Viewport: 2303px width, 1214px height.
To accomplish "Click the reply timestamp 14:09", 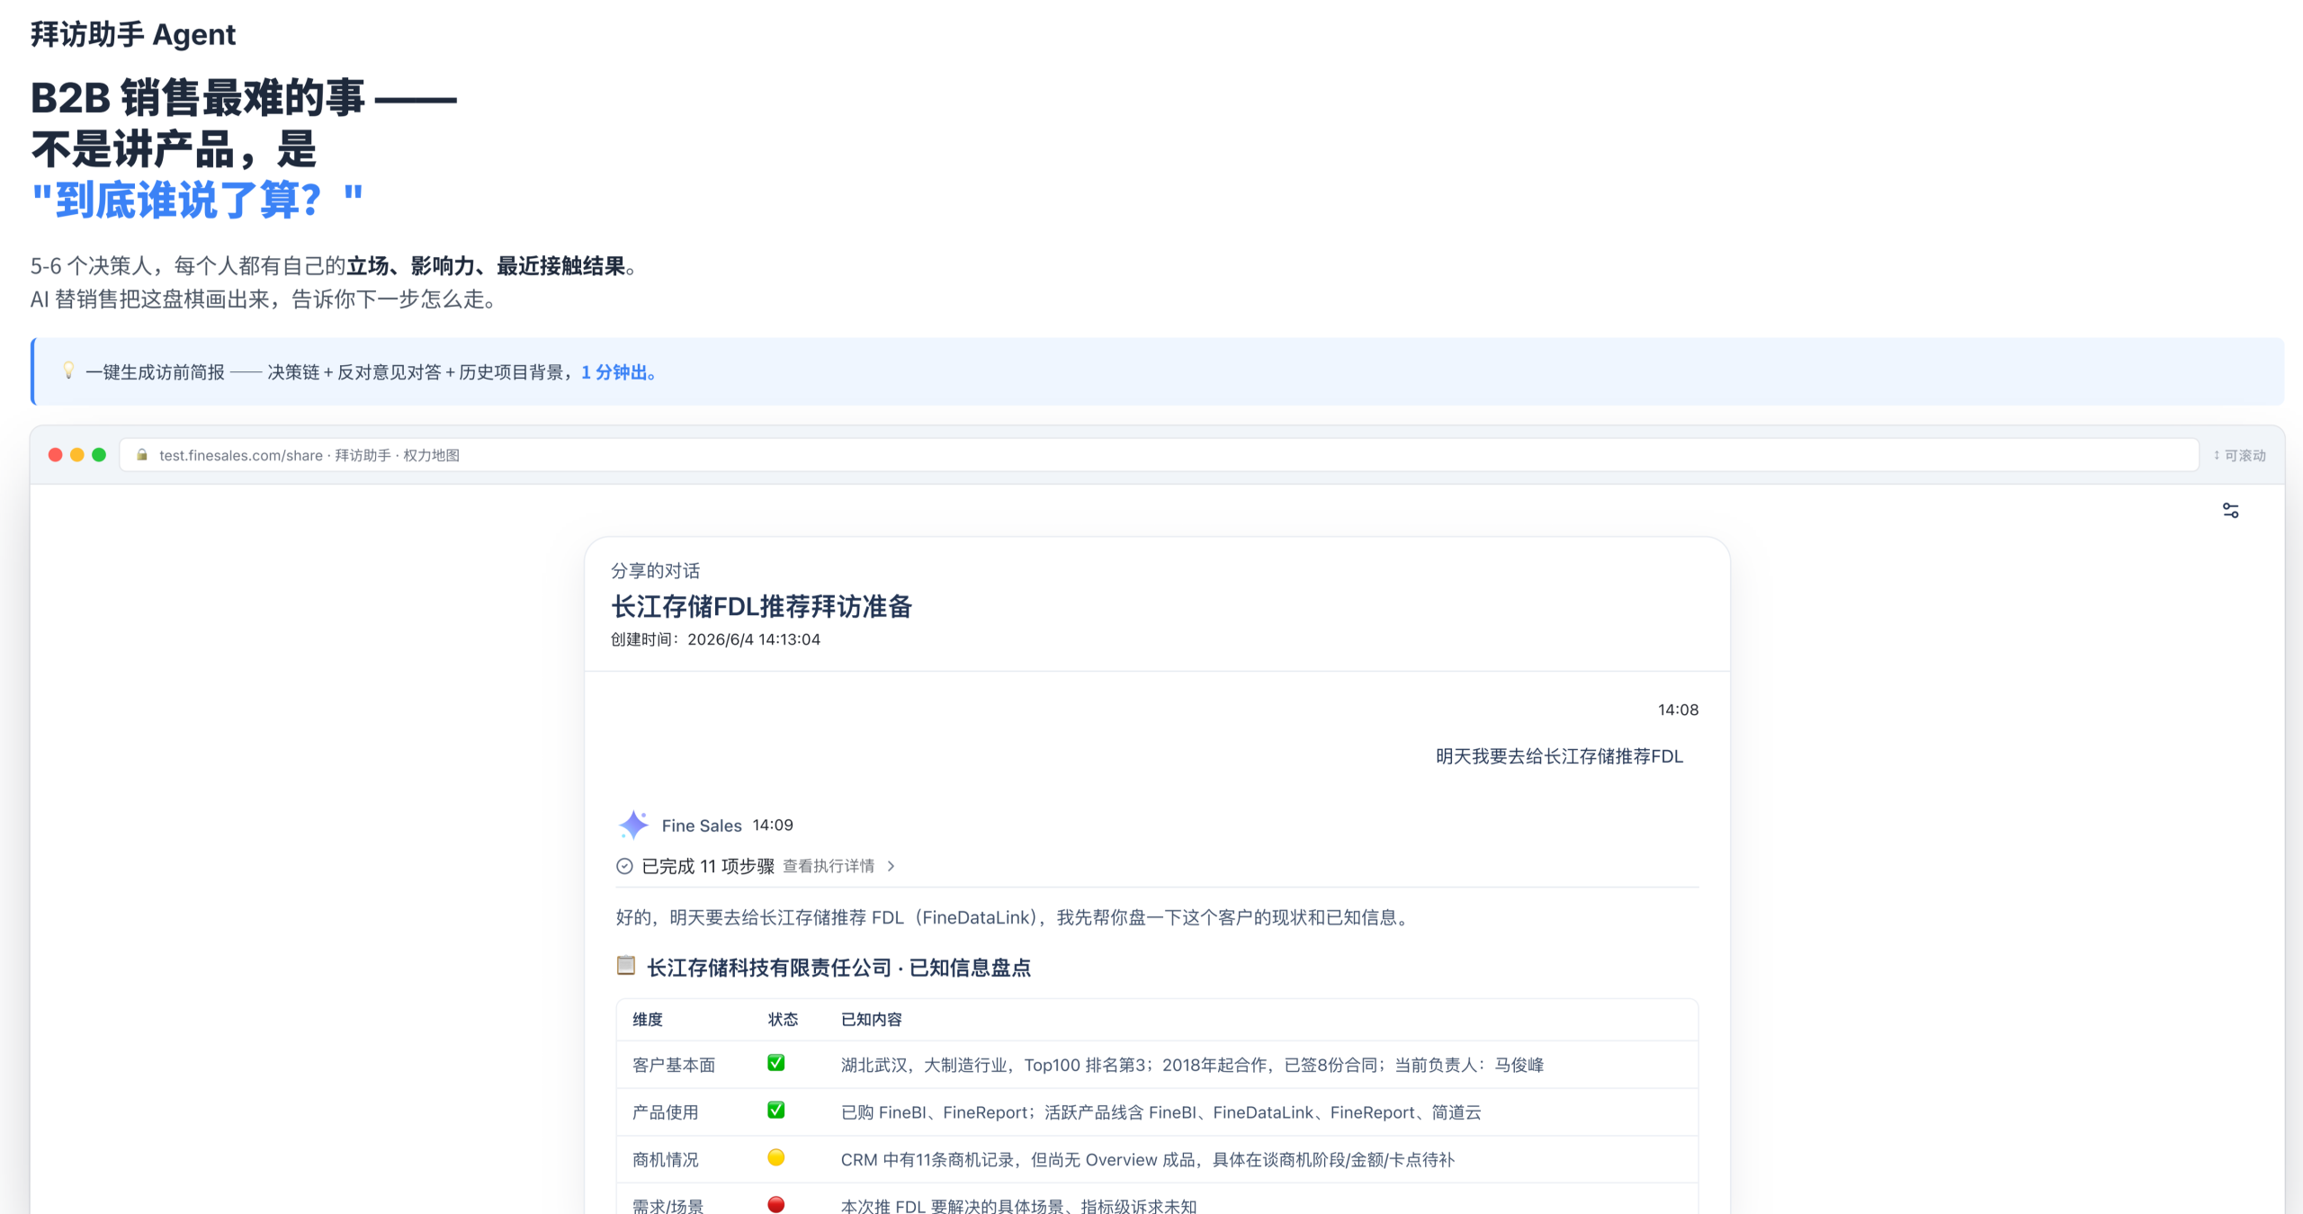I will point(773,826).
